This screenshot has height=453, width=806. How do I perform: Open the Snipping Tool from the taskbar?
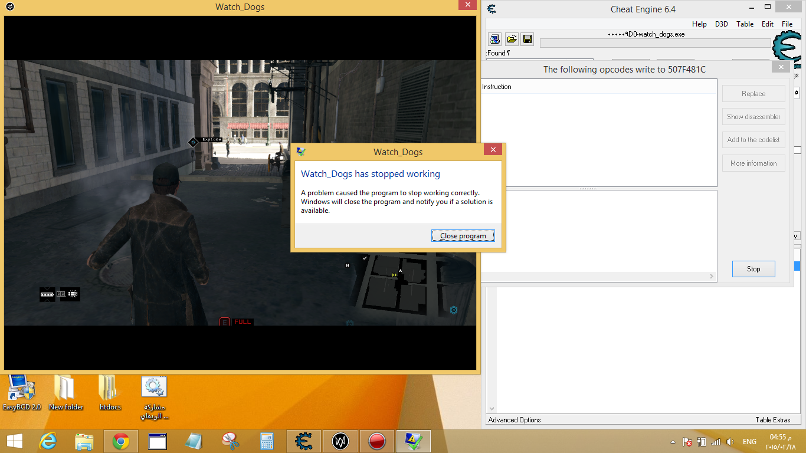230,441
